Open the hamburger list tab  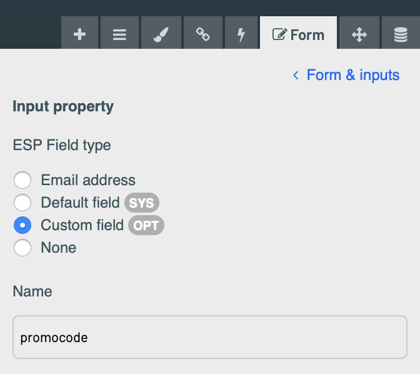point(119,33)
